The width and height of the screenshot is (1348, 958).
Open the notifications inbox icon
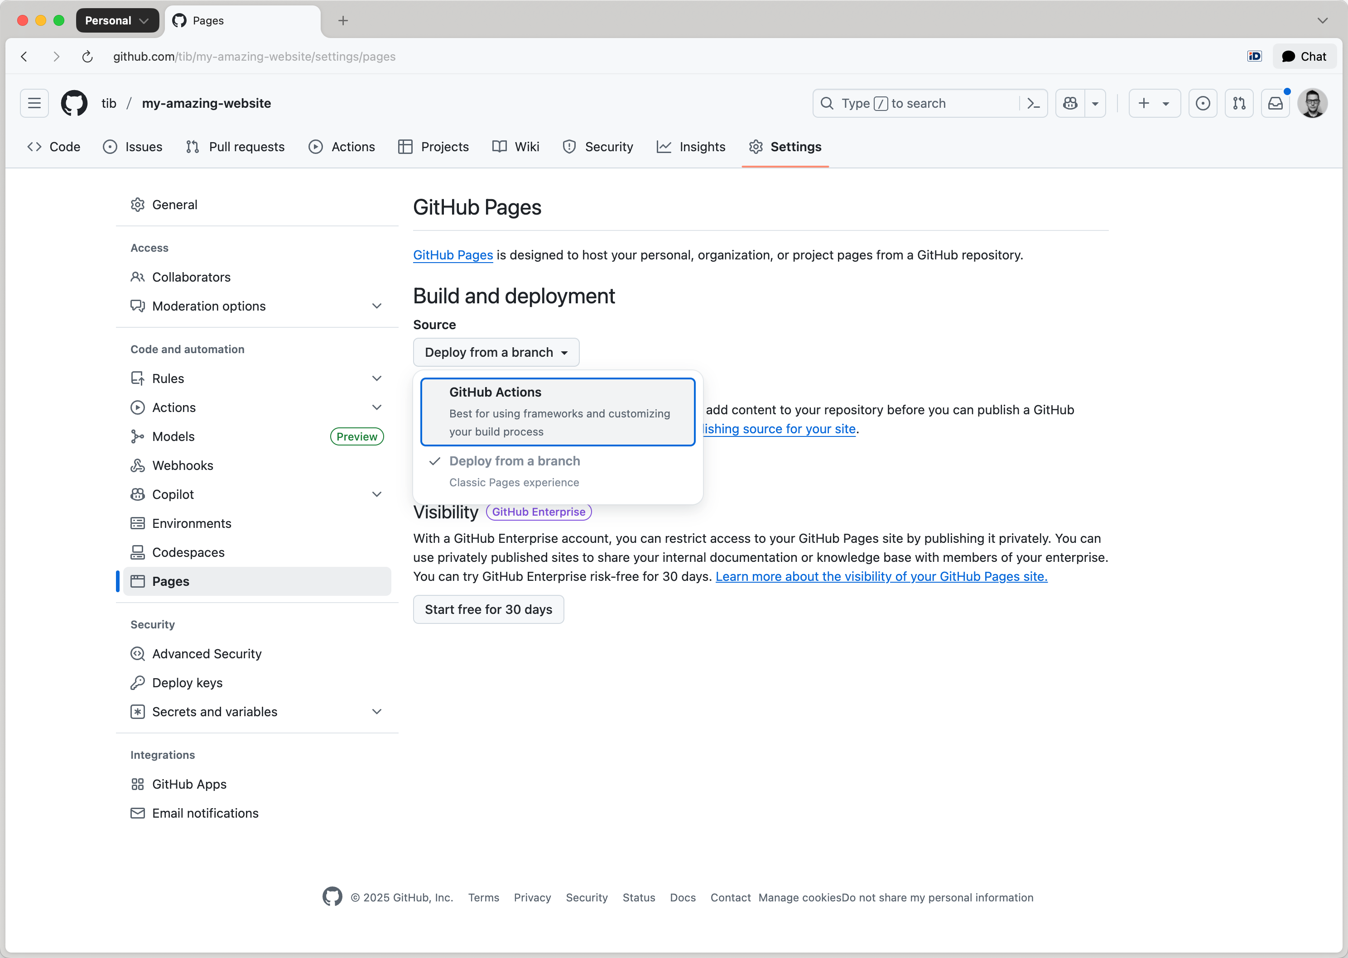coord(1276,103)
